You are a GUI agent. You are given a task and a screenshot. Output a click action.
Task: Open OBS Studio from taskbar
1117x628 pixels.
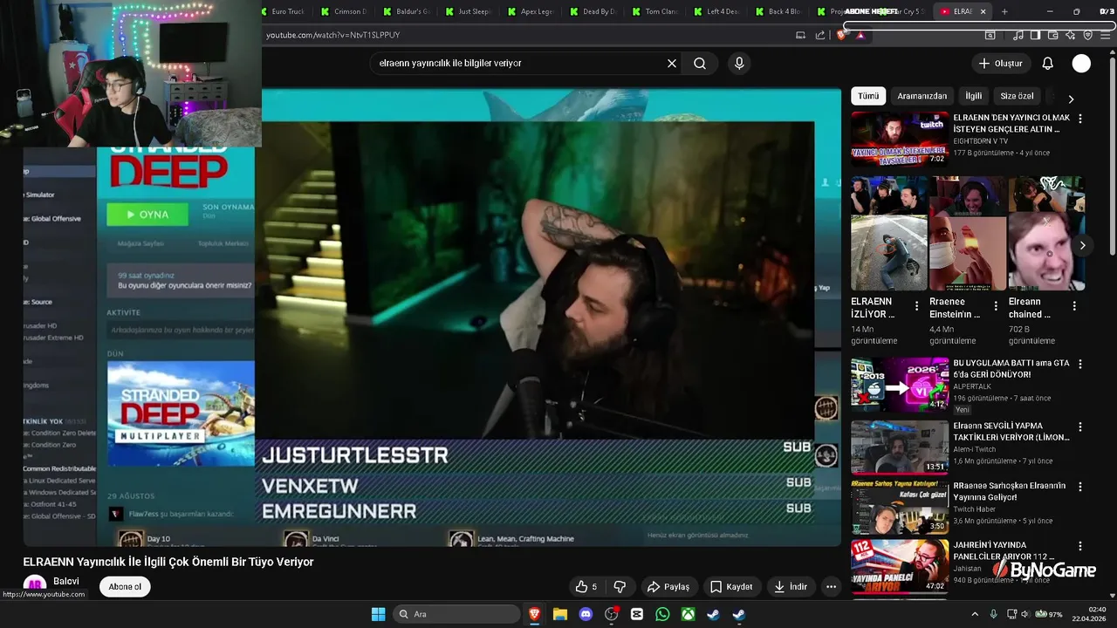click(x=612, y=614)
